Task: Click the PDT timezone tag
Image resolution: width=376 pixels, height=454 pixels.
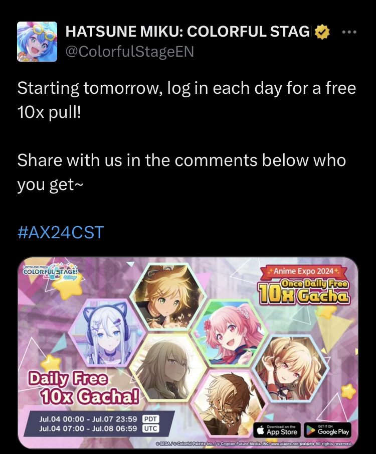Action: click(150, 419)
